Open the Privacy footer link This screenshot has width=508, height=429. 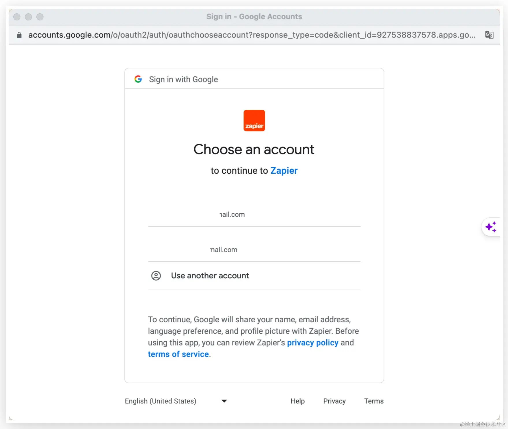[334, 401]
